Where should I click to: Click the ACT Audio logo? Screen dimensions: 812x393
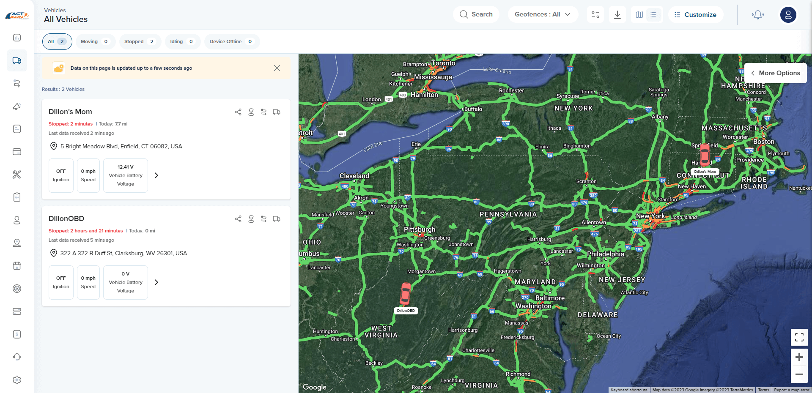point(17,16)
